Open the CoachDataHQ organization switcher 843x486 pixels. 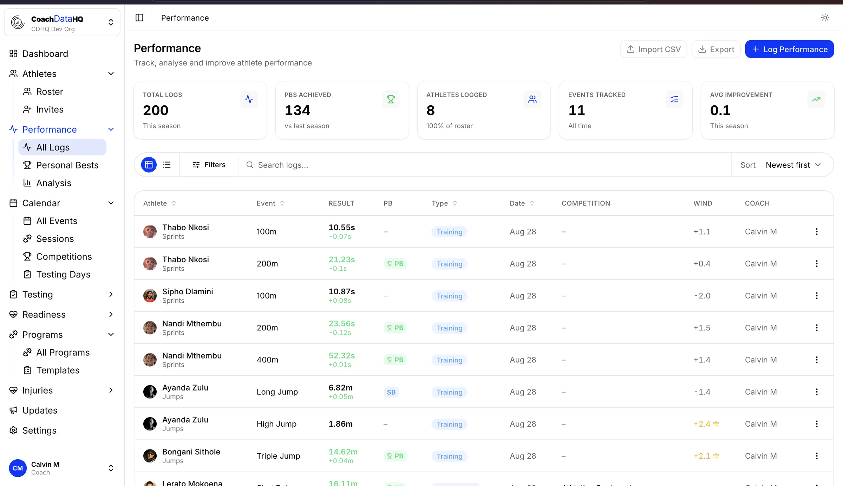(x=62, y=22)
